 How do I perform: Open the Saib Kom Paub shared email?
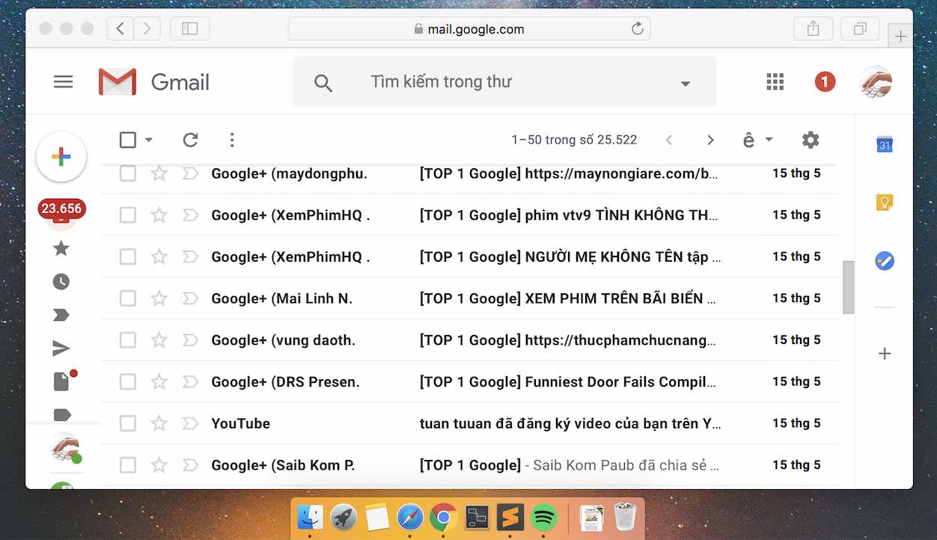[x=469, y=465]
